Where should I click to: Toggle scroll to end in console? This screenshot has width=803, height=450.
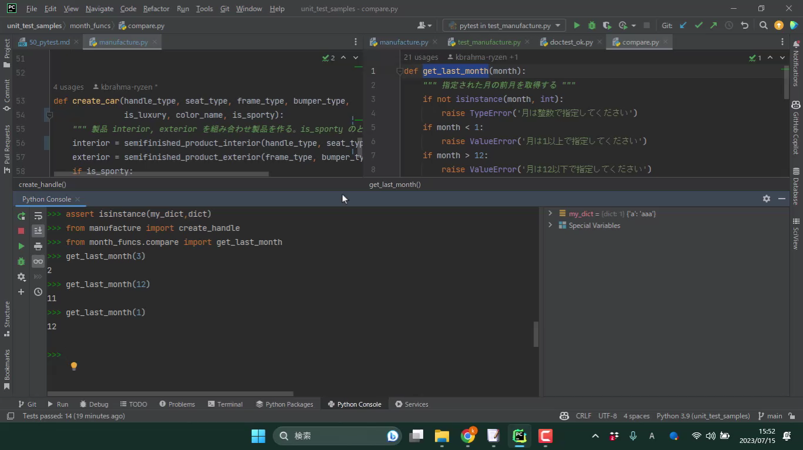pos(38,231)
